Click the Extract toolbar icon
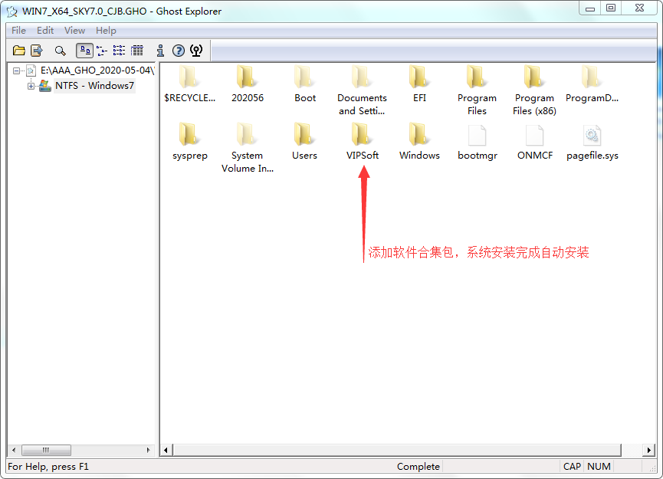 [x=38, y=51]
